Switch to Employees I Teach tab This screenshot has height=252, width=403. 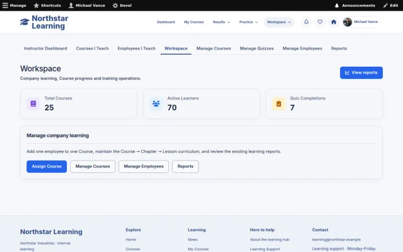136,48
